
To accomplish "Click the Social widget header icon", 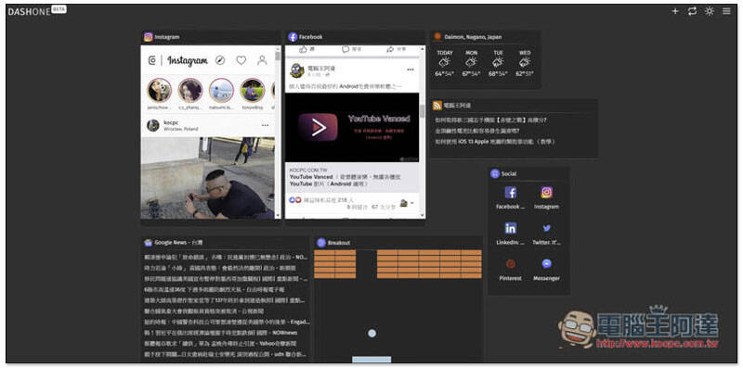I will click(495, 173).
